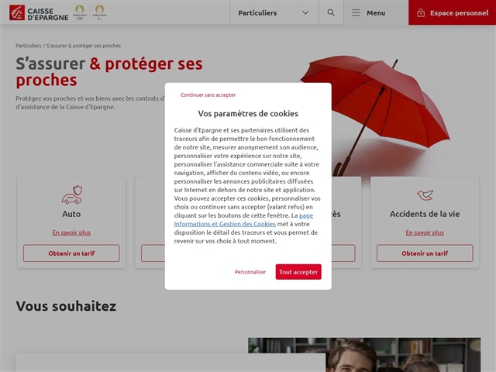The width and height of the screenshot is (496, 372).
Task: Go to Particuliers in the breadcrumb
Action: coord(29,46)
